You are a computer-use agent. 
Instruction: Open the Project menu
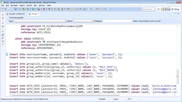coord(29,5)
